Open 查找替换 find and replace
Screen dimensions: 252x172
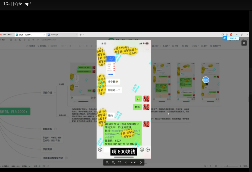pos(42,46)
